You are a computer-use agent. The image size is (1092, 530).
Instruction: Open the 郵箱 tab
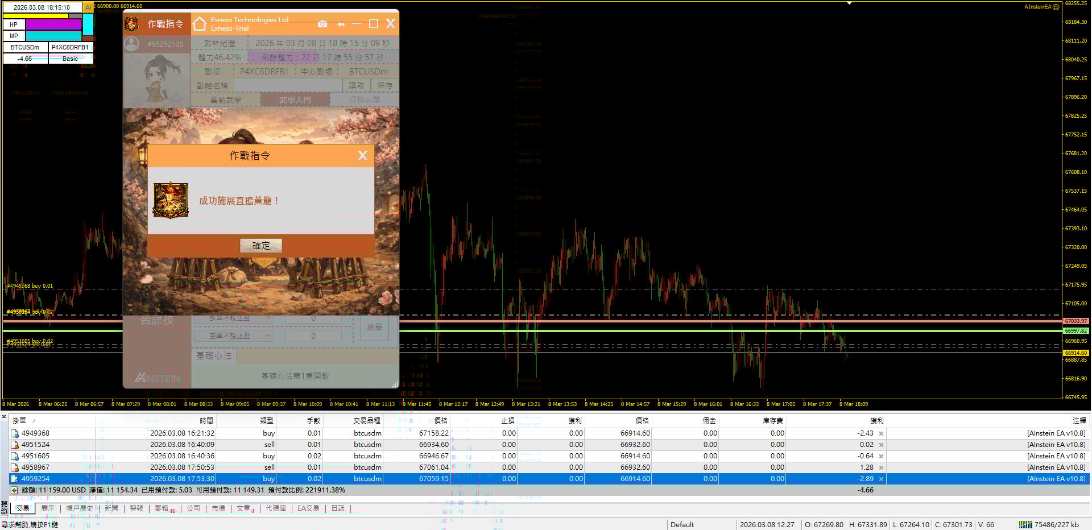coord(164,508)
